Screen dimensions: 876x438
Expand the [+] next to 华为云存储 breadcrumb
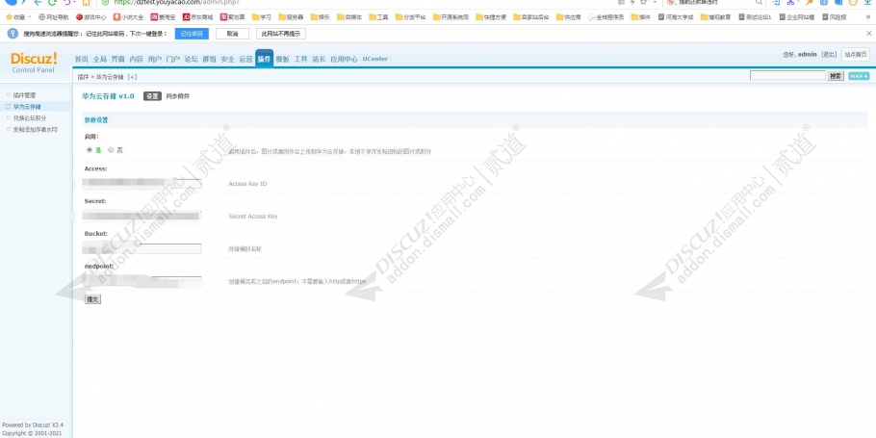click(x=132, y=77)
